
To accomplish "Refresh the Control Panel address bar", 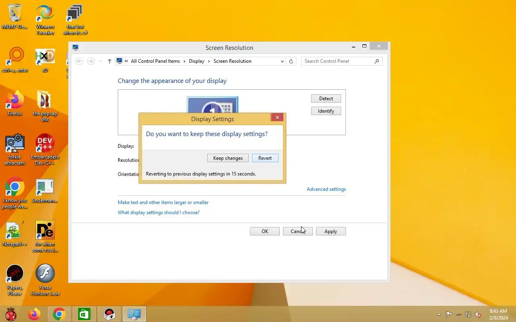I will point(291,61).
